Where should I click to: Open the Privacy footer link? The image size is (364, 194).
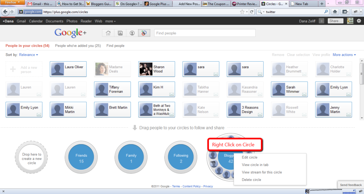click(208, 186)
